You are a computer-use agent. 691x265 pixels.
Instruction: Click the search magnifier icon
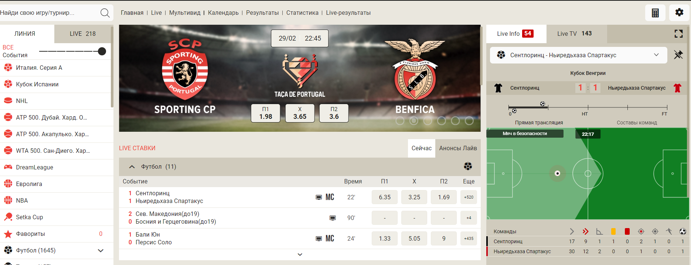105,13
